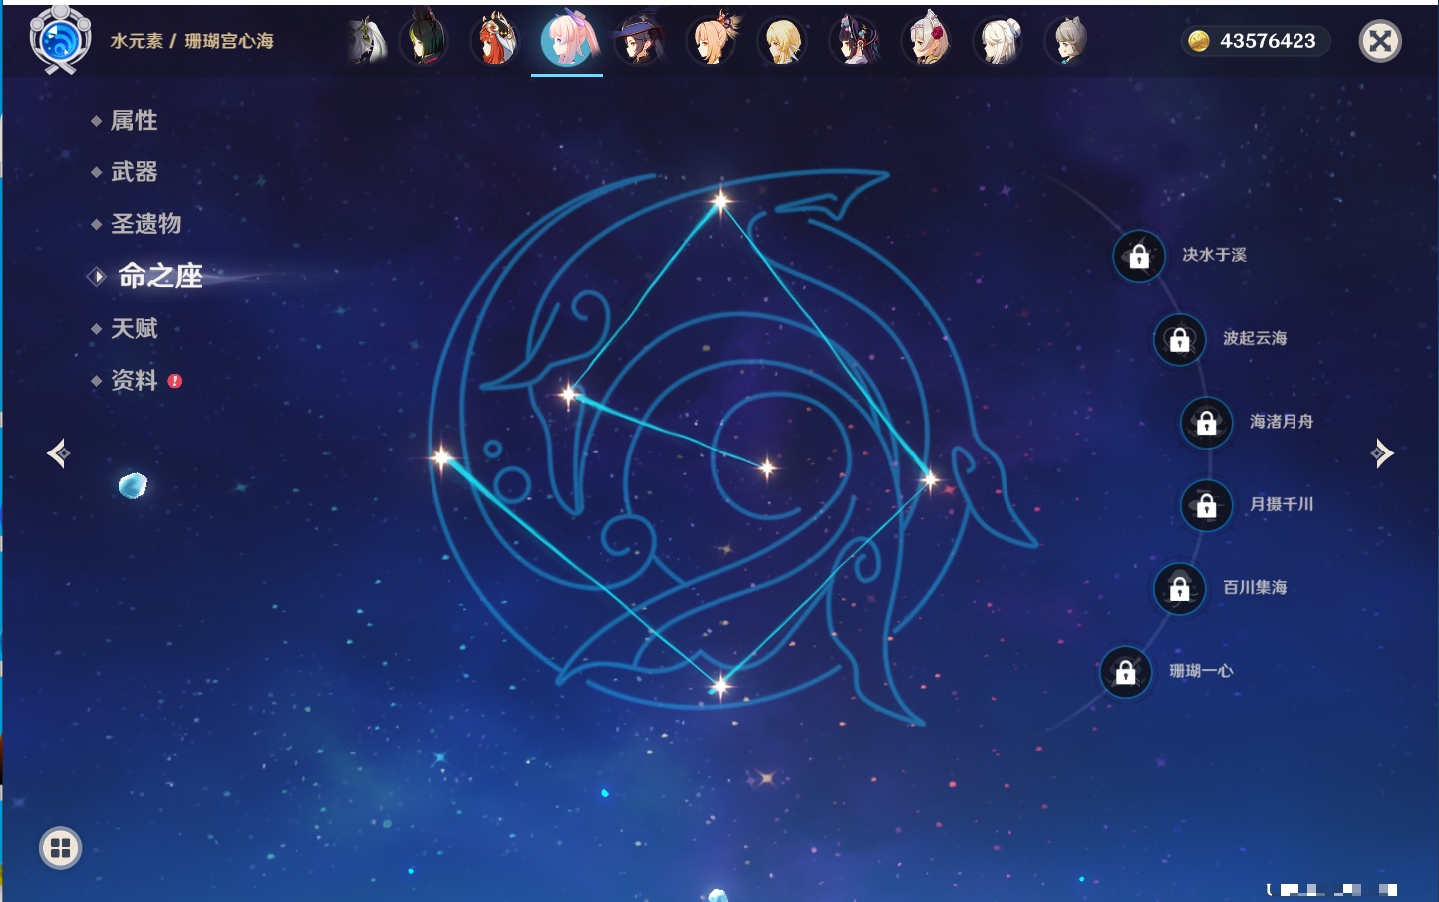1439x902 pixels.
Task: Click the gold Mora coin icon
Action: coord(1199,41)
